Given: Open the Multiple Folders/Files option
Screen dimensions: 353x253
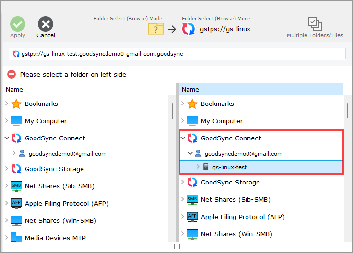Looking at the screenshot, I should pos(315,24).
